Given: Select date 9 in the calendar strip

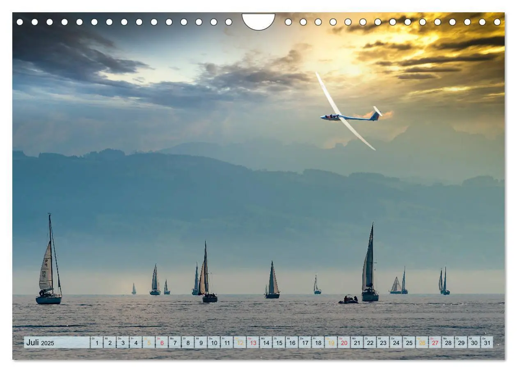Looking at the screenshot, I should (x=201, y=343).
